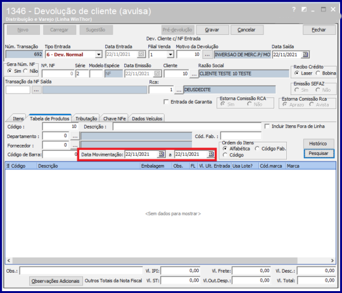Select Recibo Crédito Bobina option
The width and height of the screenshot is (342, 293).
tap(318, 73)
